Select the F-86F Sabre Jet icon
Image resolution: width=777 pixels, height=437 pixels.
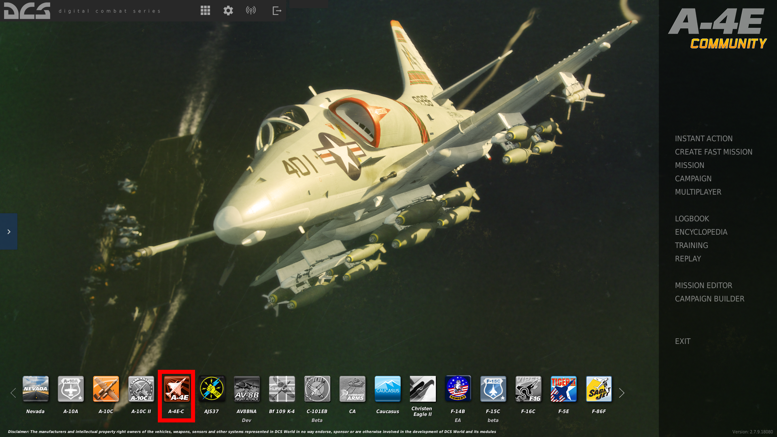(x=599, y=389)
